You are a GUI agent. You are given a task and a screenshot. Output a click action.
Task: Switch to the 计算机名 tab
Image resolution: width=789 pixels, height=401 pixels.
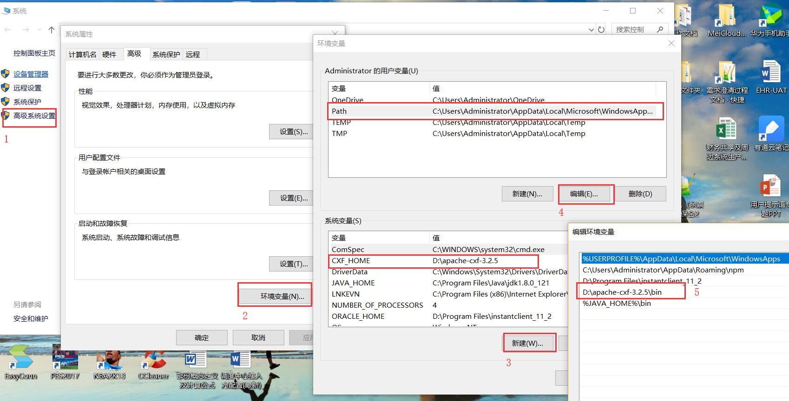point(82,54)
